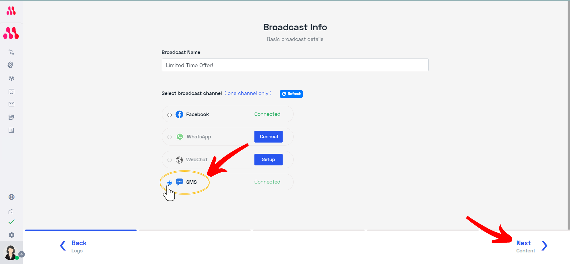Click the SMS chat bubble icon
Viewport: 570px width, 264px height.
click(179, 182)
